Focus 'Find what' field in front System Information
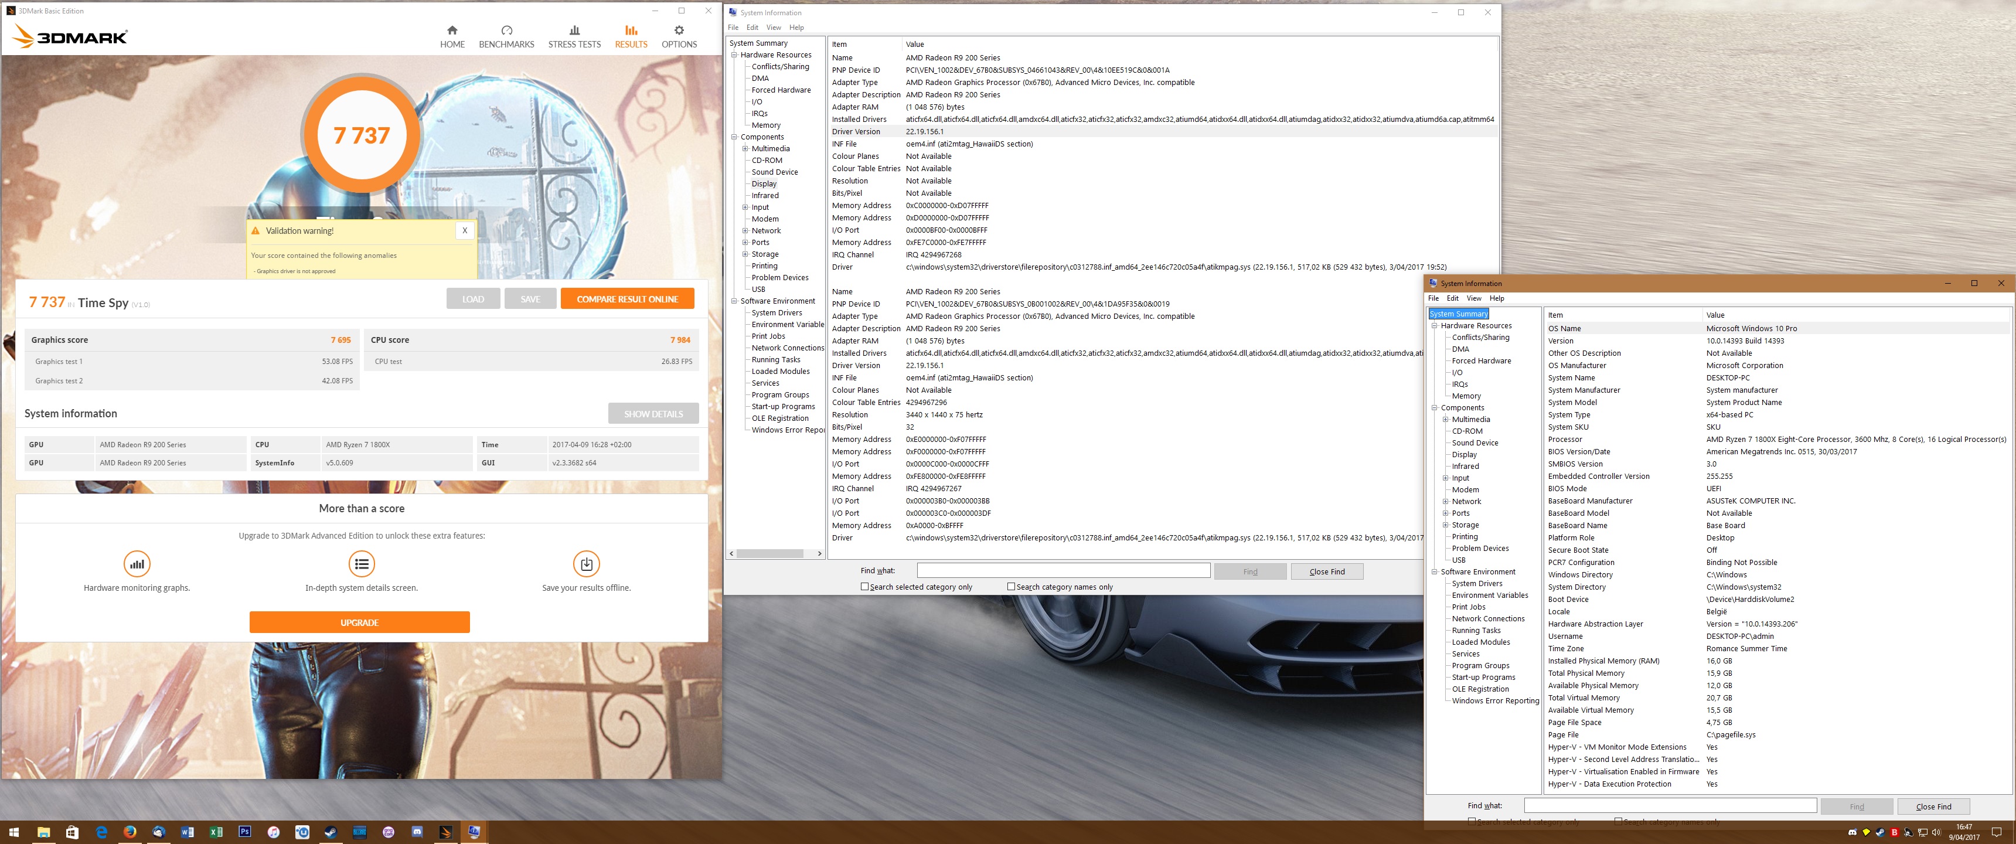The height and width of the screenshot is (844, 2016). coord(1670,806)
